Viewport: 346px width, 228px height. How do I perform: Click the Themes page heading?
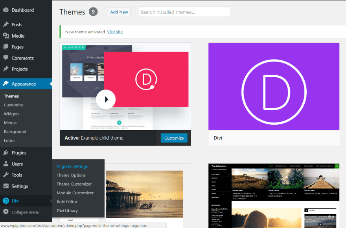point(72,12)
